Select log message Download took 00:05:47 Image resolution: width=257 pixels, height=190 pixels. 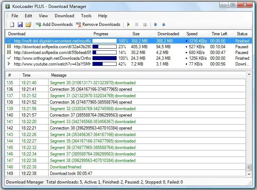coord(71,173)
